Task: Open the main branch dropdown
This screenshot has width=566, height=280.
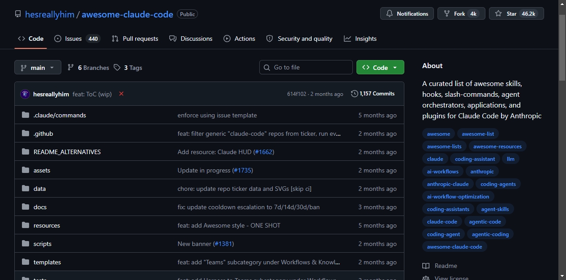Action: coord(38,68)
